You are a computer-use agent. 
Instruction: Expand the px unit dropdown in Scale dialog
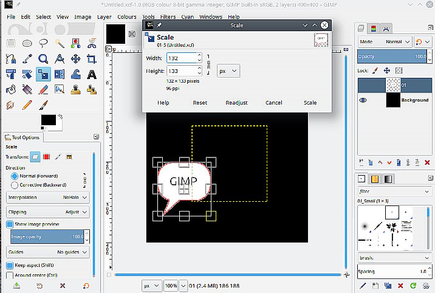click(228, 71)
